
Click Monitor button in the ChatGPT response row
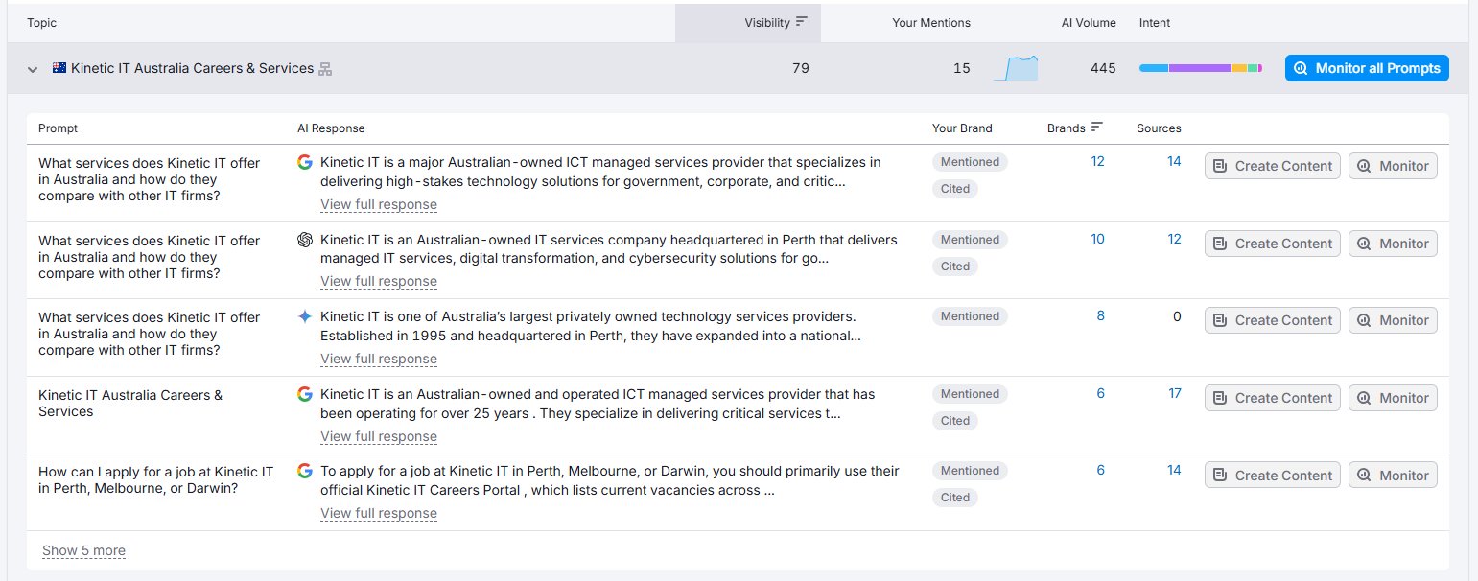(x=1393, y=244)
